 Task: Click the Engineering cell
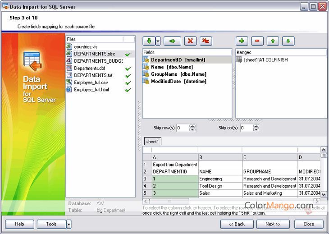coord(220,179)
